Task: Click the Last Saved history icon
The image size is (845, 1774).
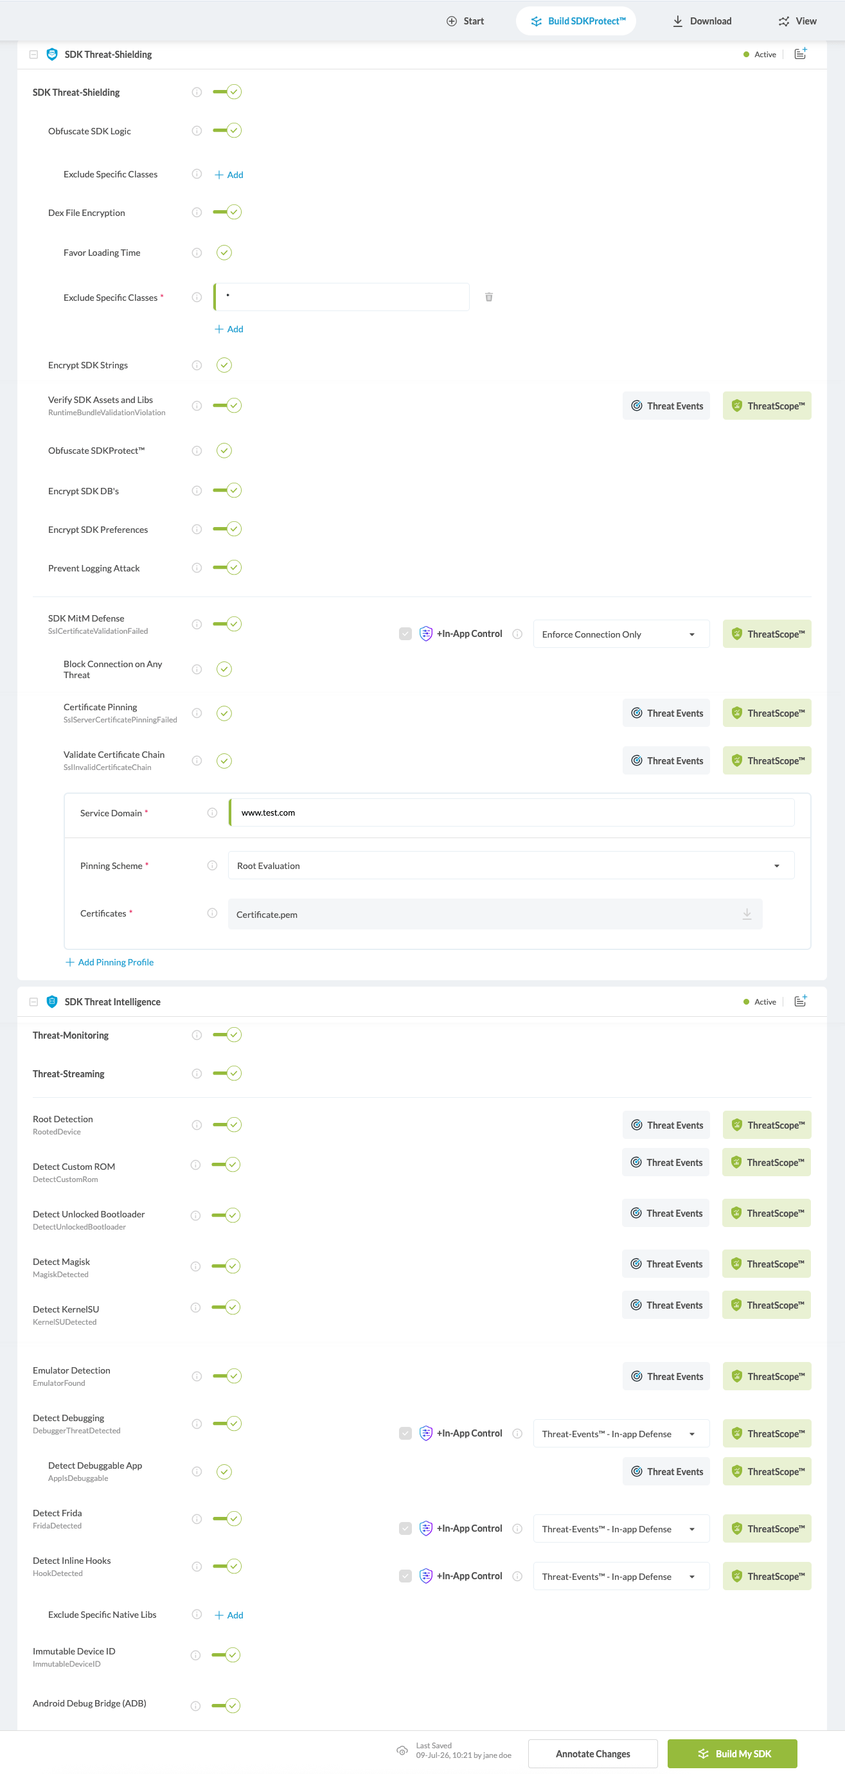Action: 402,1751
